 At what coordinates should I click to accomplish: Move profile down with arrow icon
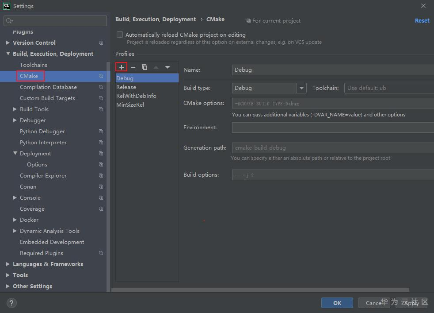tap(168, 67)
